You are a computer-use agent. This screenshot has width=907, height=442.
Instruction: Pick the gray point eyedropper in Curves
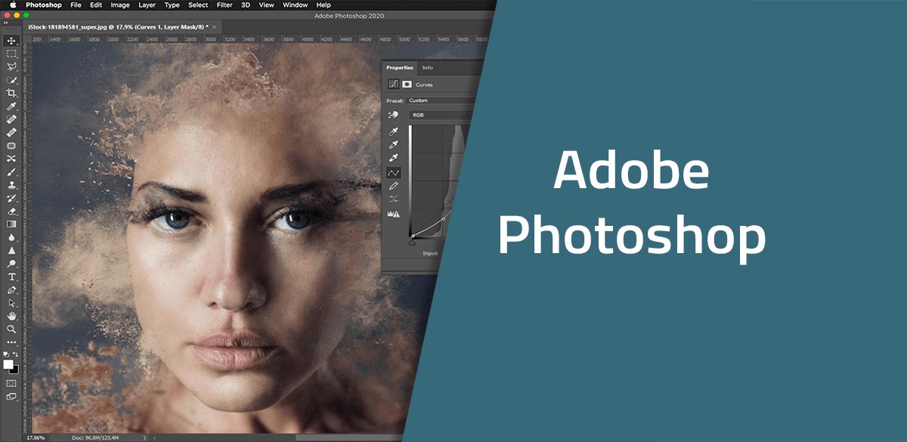click(x=393, y=144)
